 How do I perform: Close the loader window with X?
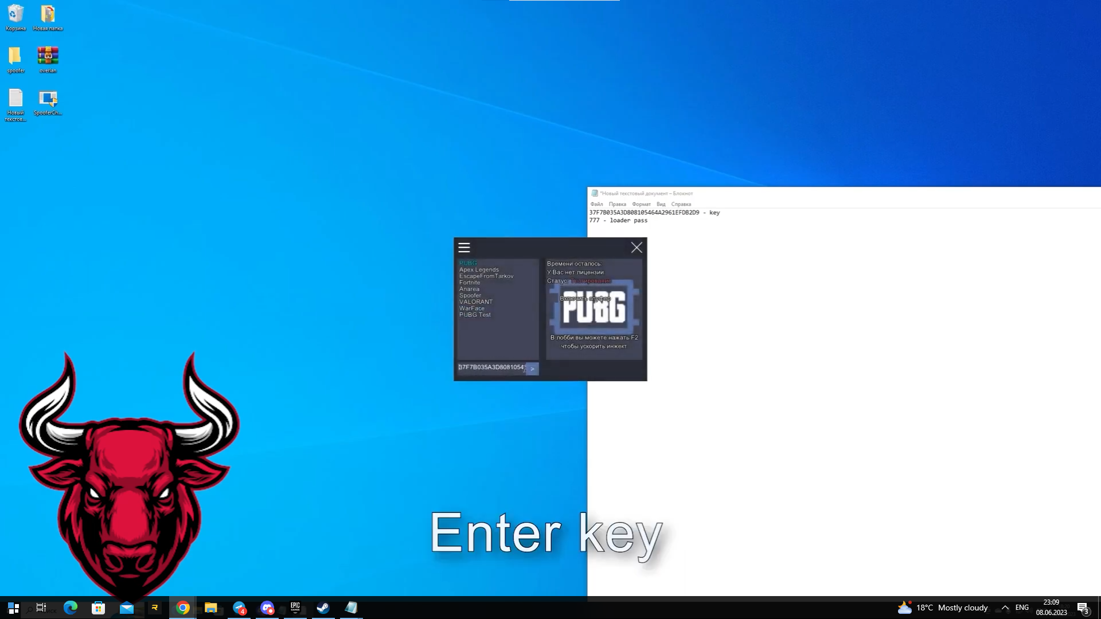coord(637,248)
